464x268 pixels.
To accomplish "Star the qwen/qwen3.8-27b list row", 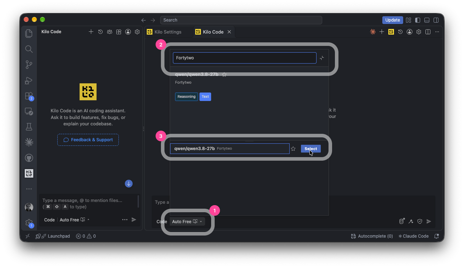I will coord(293,149).
